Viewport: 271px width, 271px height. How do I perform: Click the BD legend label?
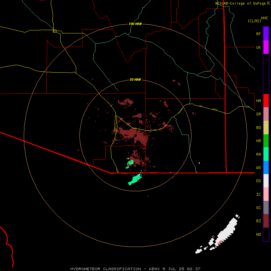tap(258, 128)
